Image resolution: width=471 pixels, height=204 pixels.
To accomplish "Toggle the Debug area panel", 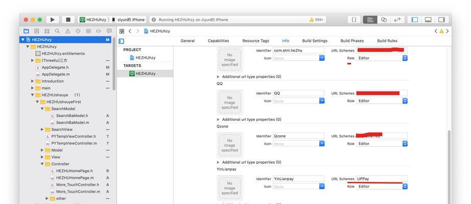I will pyautogui.click(x=428, y=19).
